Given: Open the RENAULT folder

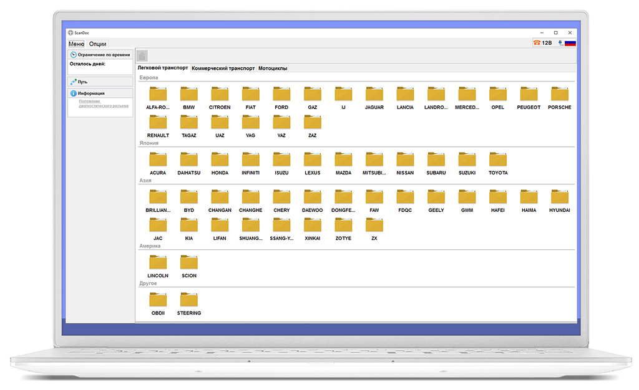Looking at the screenshot, I should [x=158, y=126].
